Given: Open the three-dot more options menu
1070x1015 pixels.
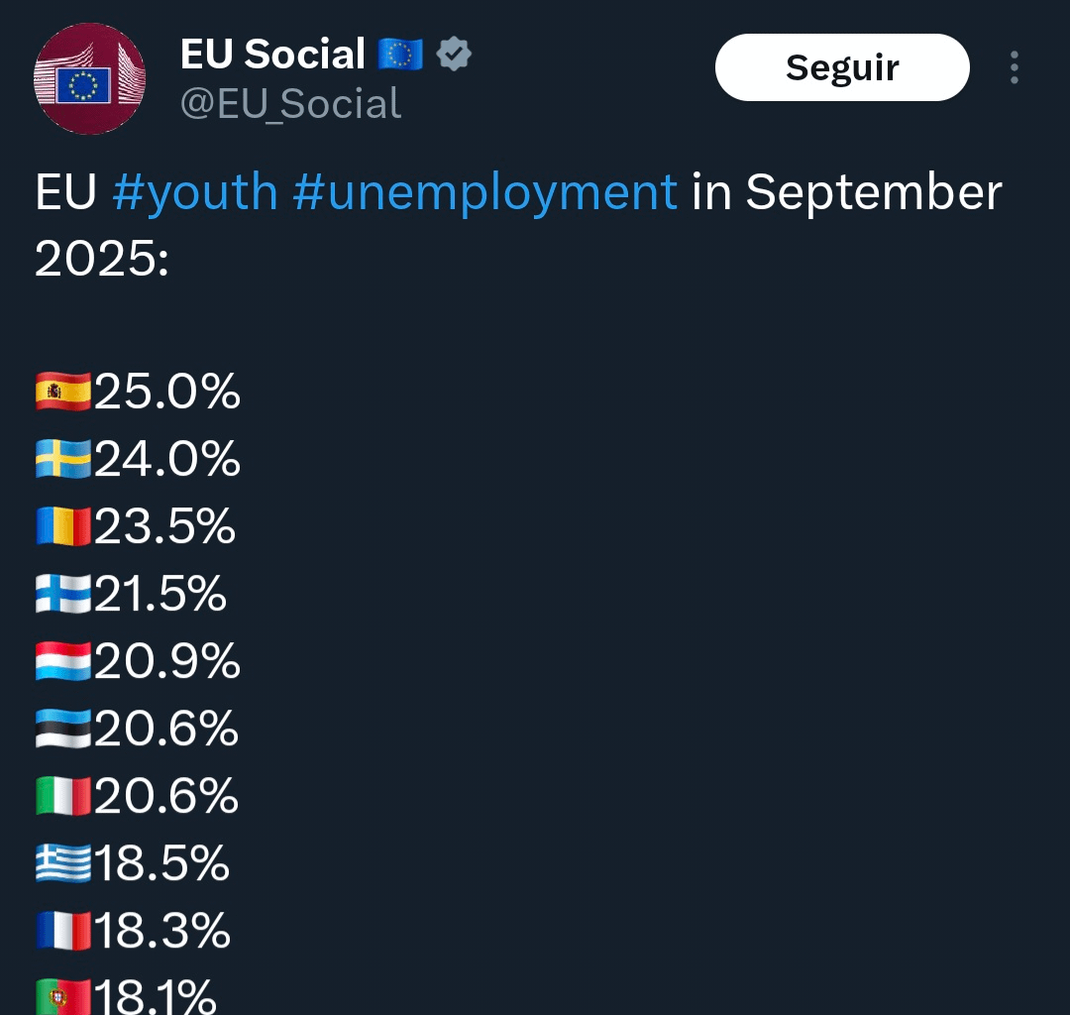Looking at the screenshot, I should click(x=1014, y=67).
